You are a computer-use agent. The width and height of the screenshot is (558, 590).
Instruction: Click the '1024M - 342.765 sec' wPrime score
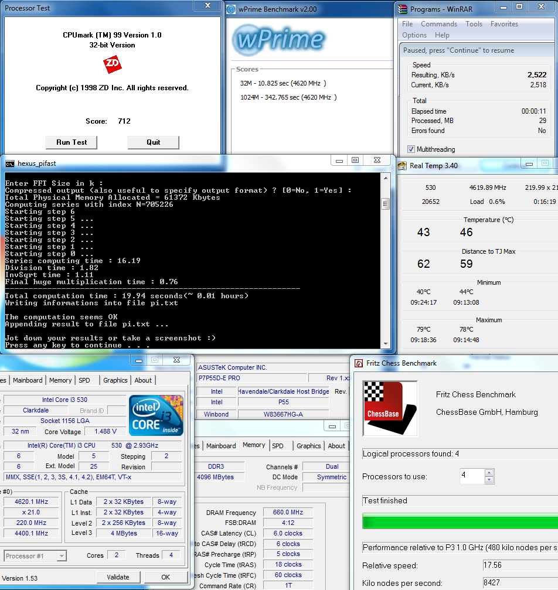click(288, 97)
